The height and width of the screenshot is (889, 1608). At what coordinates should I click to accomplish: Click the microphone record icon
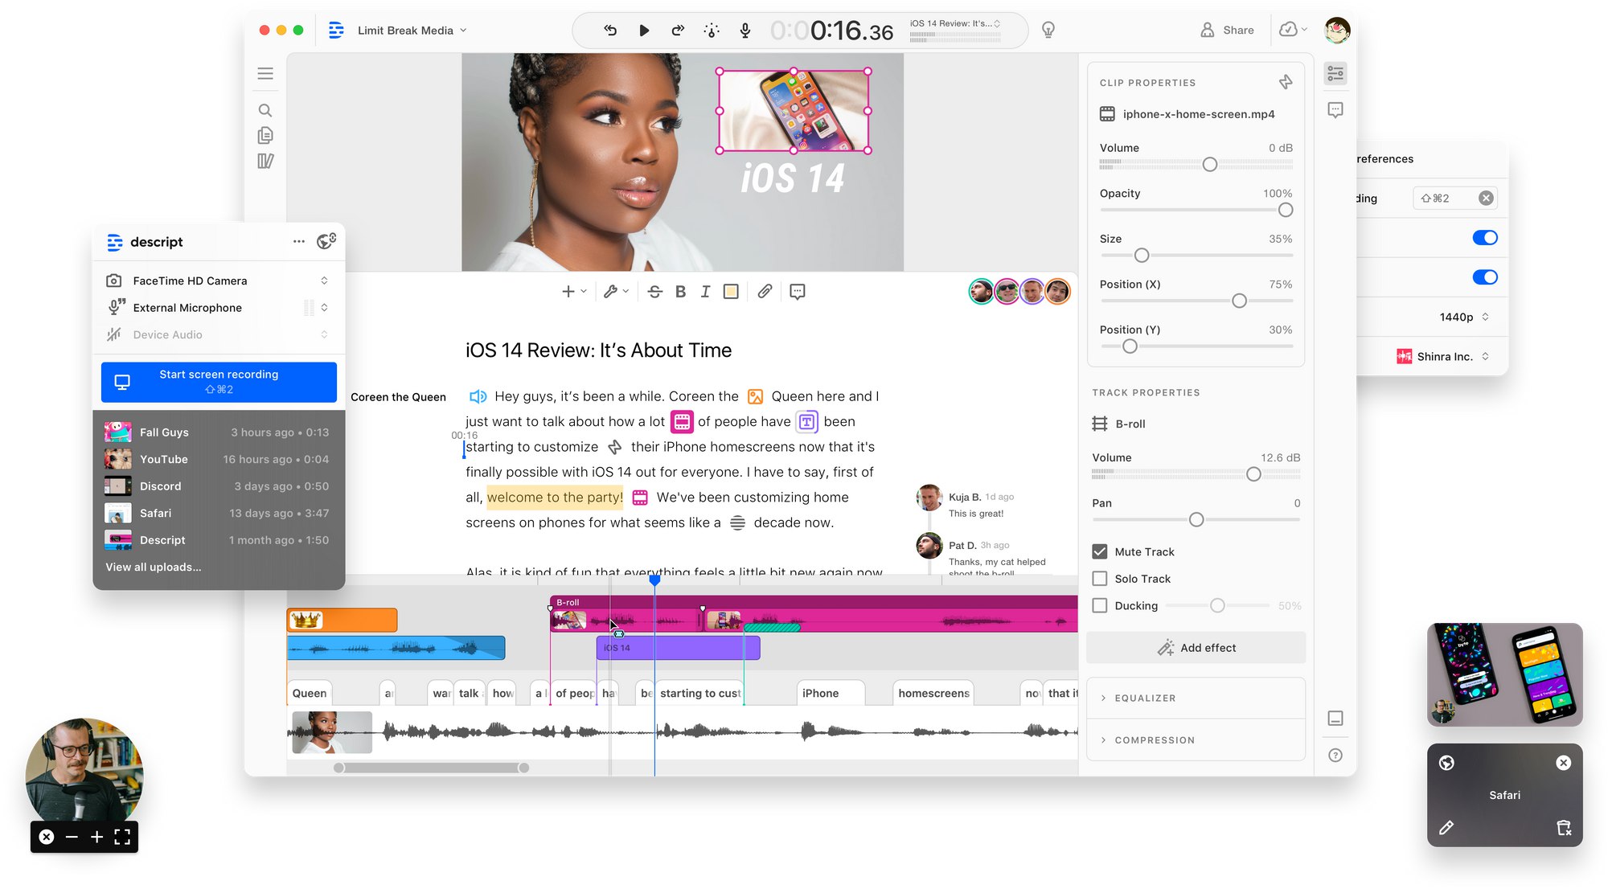coord(745,31)
